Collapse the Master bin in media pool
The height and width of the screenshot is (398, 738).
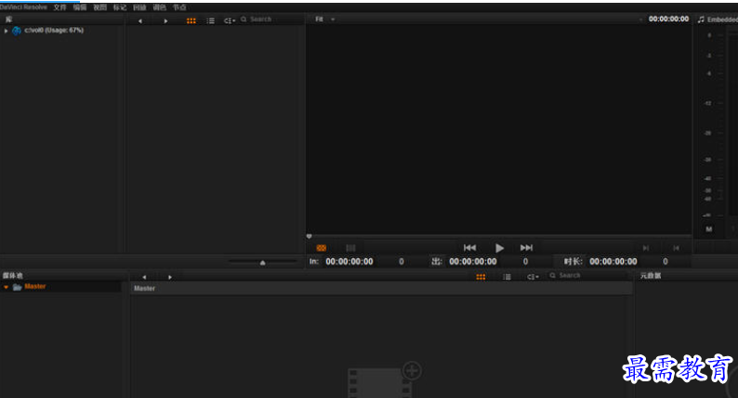click(x=7, y=287)
